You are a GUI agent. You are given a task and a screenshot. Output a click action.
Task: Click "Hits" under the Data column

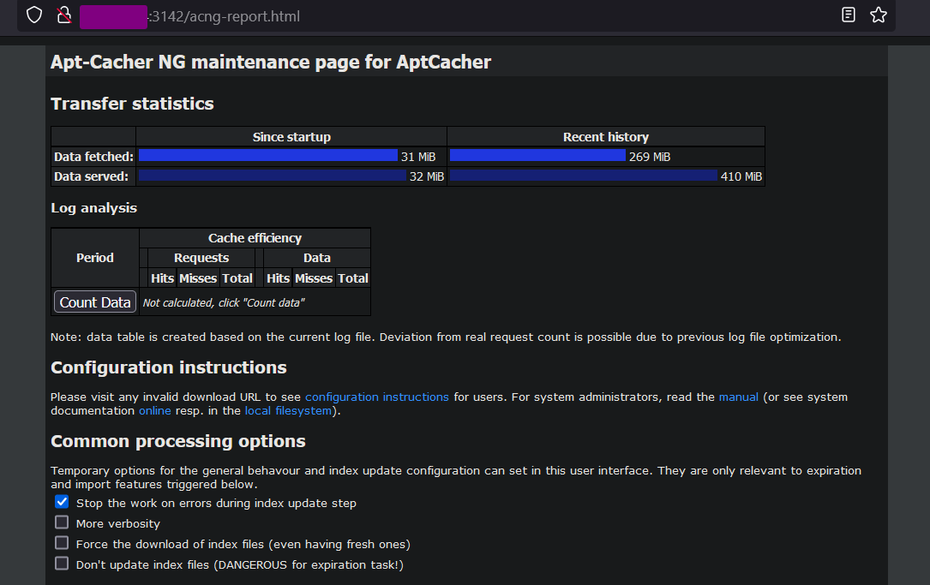click(279, 278)
